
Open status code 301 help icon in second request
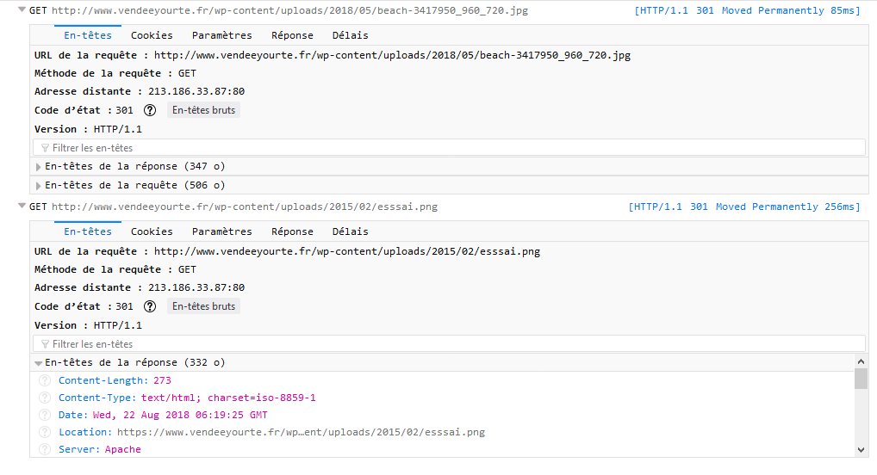click(150, 306)
